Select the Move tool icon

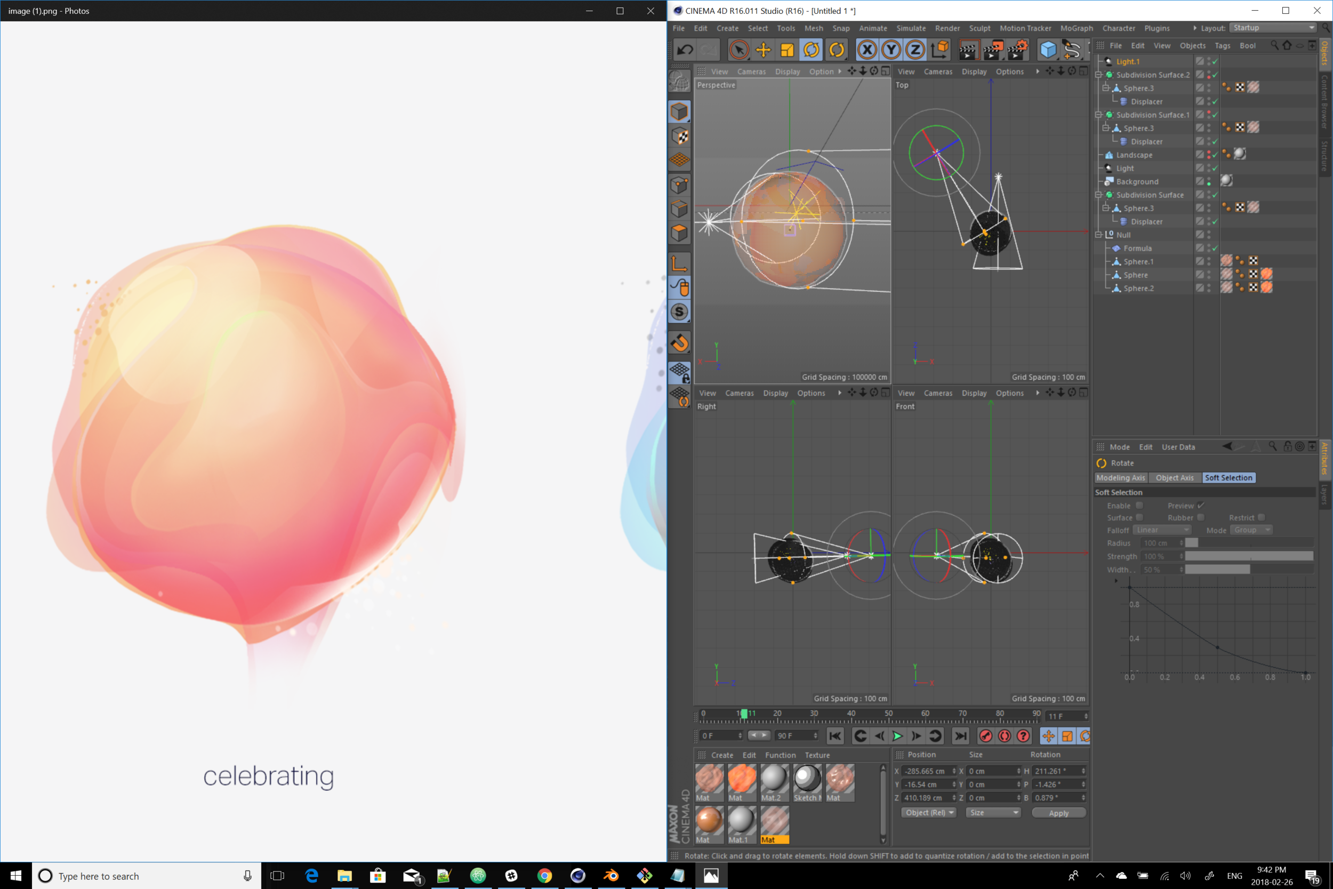(x=763, y=50)
